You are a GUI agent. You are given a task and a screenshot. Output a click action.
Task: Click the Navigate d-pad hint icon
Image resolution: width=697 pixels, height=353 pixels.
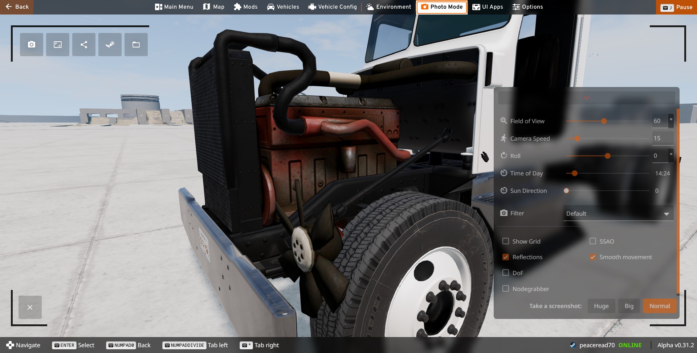(x=10, y=345)
